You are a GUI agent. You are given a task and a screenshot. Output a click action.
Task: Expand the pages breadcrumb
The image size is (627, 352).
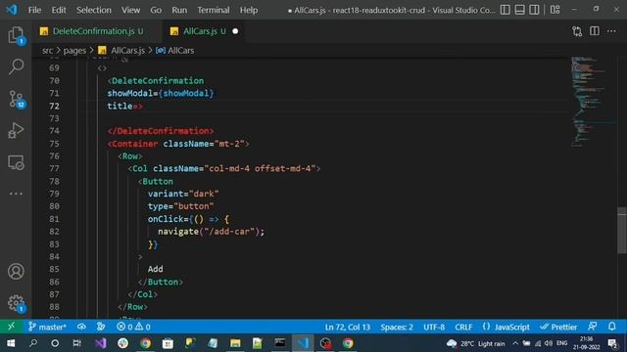pos(74,51)
